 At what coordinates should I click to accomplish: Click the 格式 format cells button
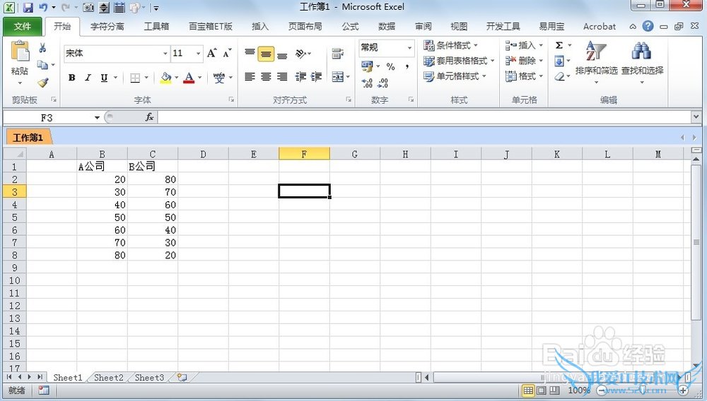tap(524, 76)
